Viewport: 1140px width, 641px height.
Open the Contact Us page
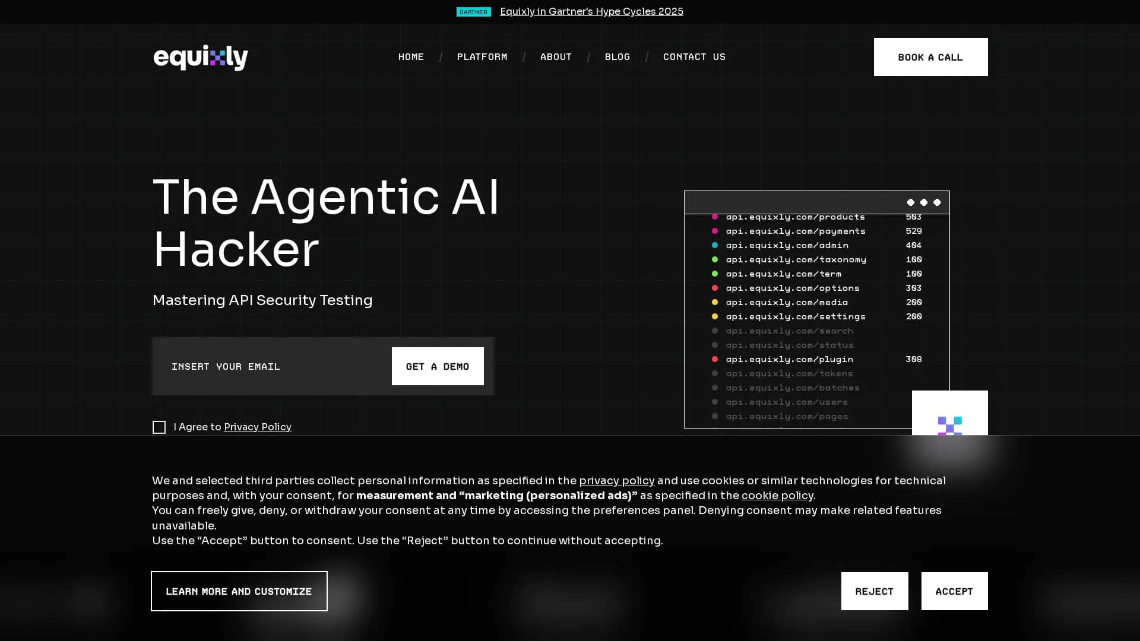click(694, 57)
